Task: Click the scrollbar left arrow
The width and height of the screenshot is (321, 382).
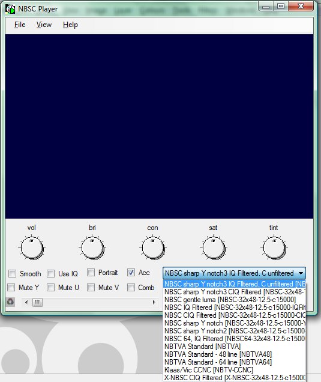Action: tap(26, 302)
